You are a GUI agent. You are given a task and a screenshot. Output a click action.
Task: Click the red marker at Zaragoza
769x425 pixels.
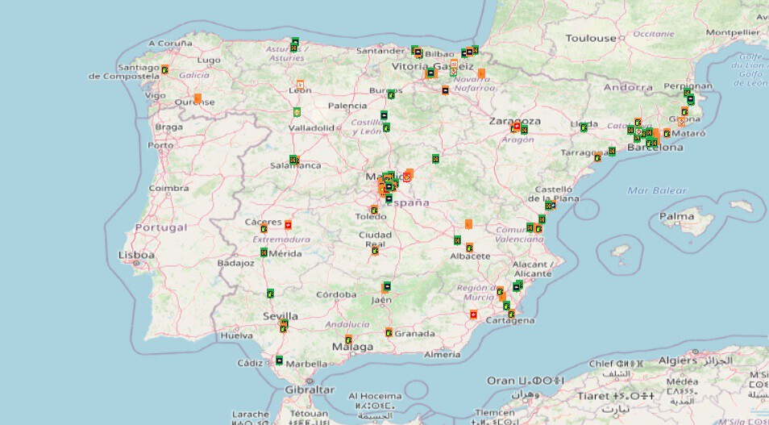coord(515,127)
